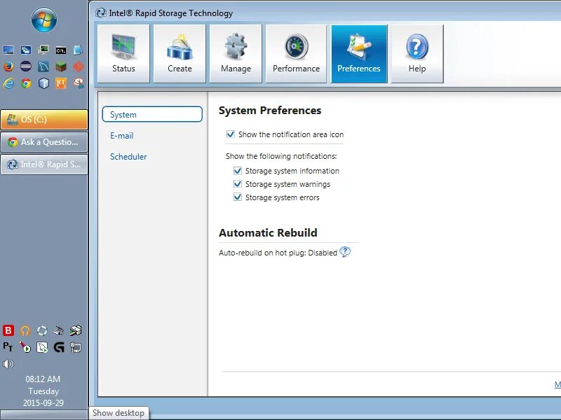Open the Windows Start orb
The width and height of the screenshot is (561, 420).
(x=44, y=20)
